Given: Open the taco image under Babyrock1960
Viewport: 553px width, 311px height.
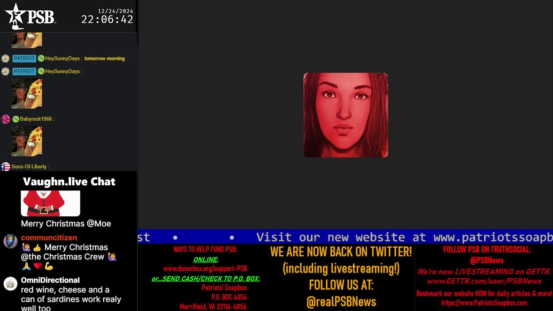Looking at the screenshot, I should [x=27, y=141].
